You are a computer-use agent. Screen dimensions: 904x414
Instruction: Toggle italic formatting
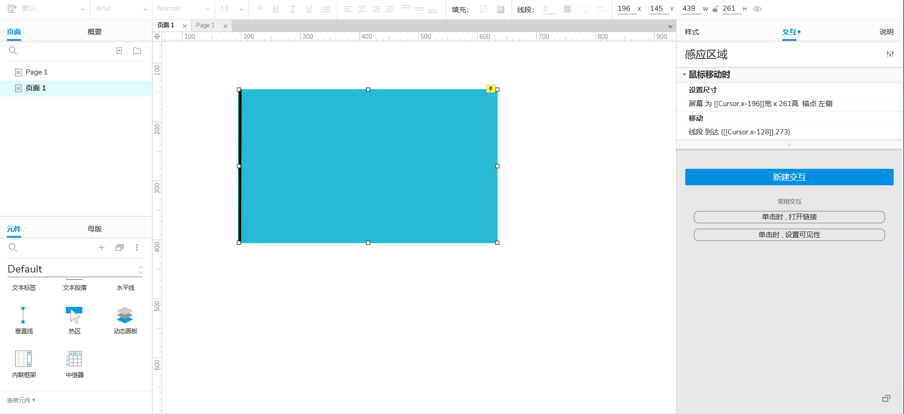point(292,9)
